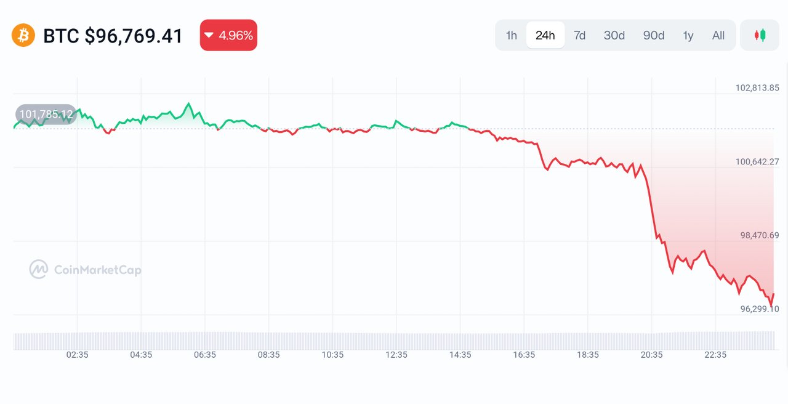788x404 pixels.
Task: Click the volume bars strip below chart
Action: click(394, 341)
